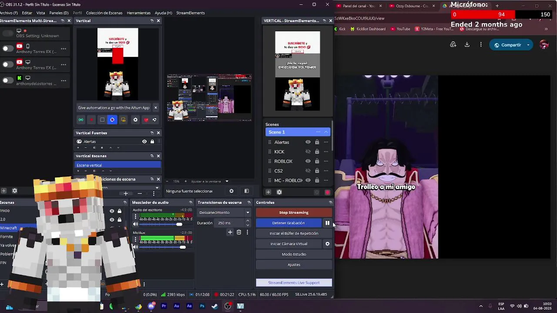557x313 pixels.
Task: Open Vertical toolbar settings gear
Action: click(135, 120)
